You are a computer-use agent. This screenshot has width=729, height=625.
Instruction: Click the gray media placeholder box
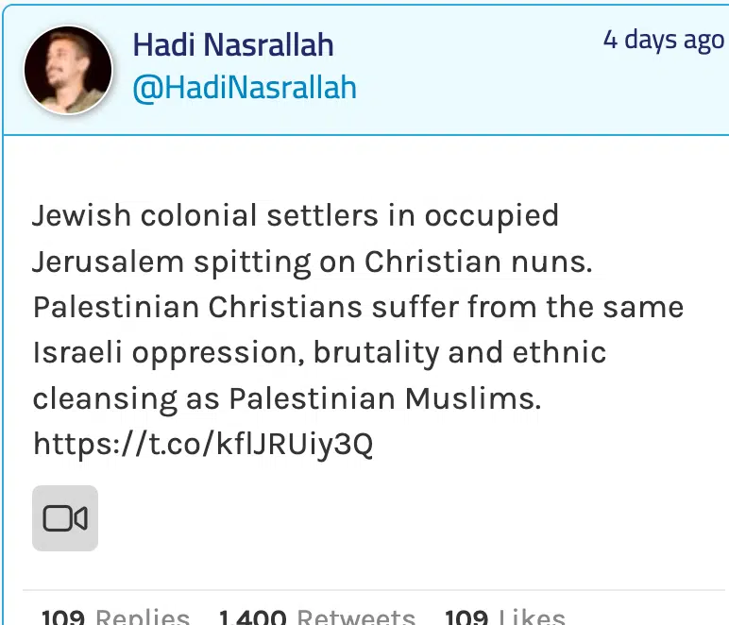tap(65, 518)
